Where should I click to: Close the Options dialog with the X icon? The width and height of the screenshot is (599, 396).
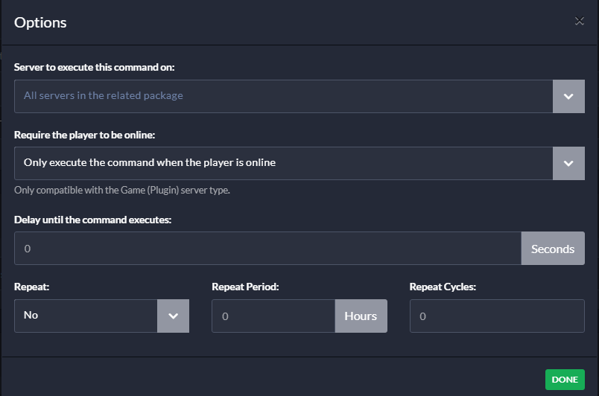[x=579, y=21]
